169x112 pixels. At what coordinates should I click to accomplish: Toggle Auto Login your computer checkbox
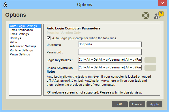[49, 38]
